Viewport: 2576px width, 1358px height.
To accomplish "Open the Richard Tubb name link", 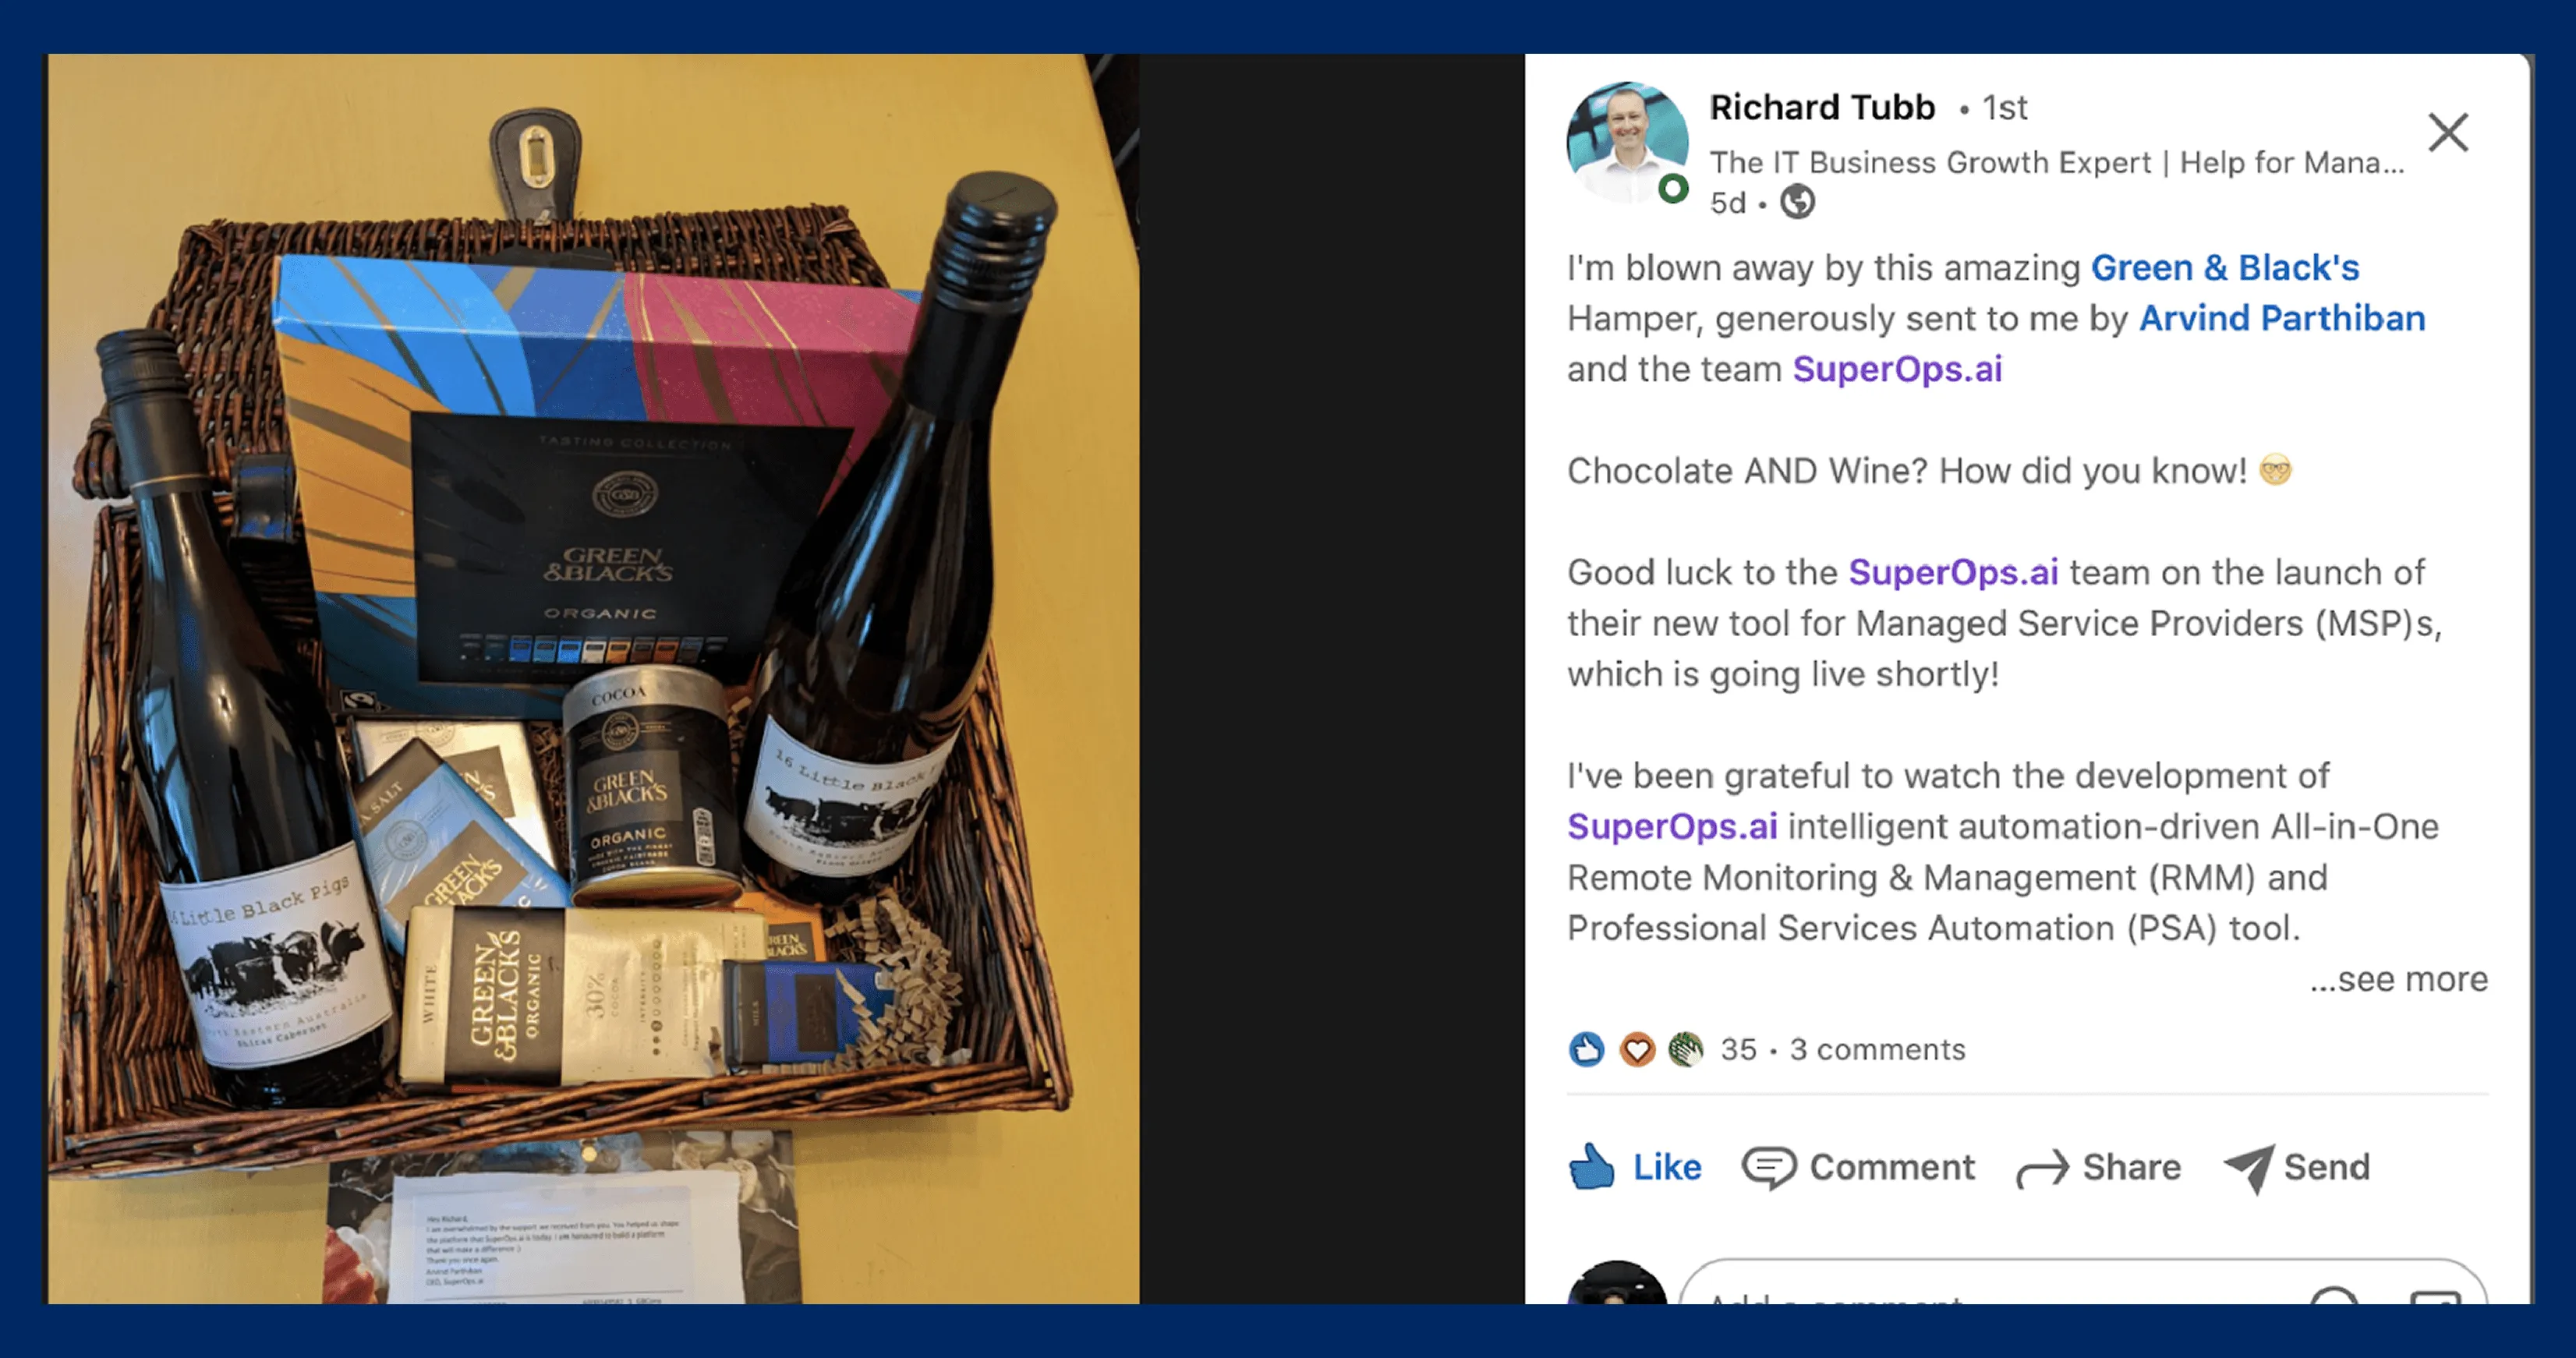I will click(1822, 107).
